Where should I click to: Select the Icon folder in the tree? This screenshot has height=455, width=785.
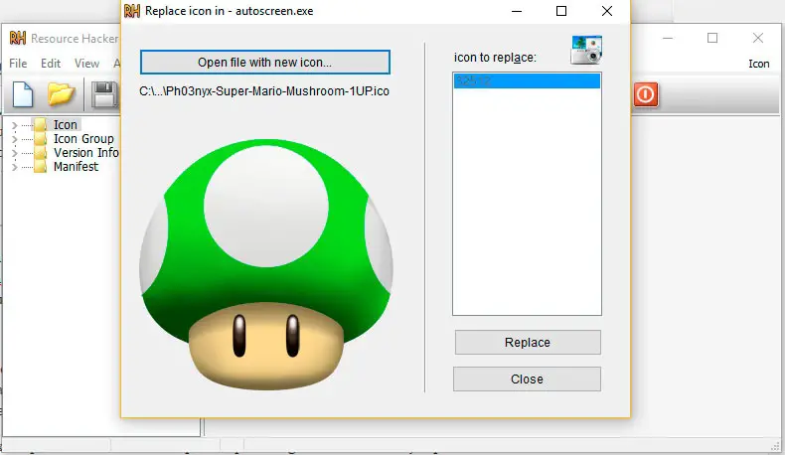tap(56, 124)
